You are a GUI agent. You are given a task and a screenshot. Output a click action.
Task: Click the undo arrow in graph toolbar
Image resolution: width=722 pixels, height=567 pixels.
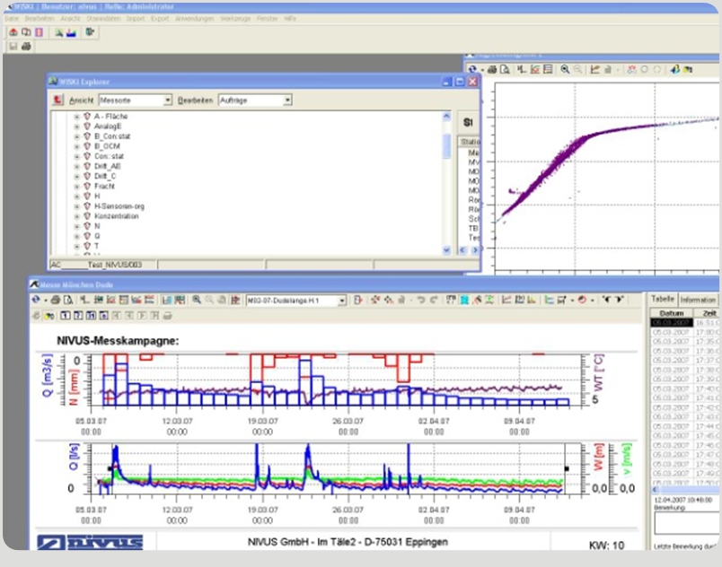(x=420, y=300)
